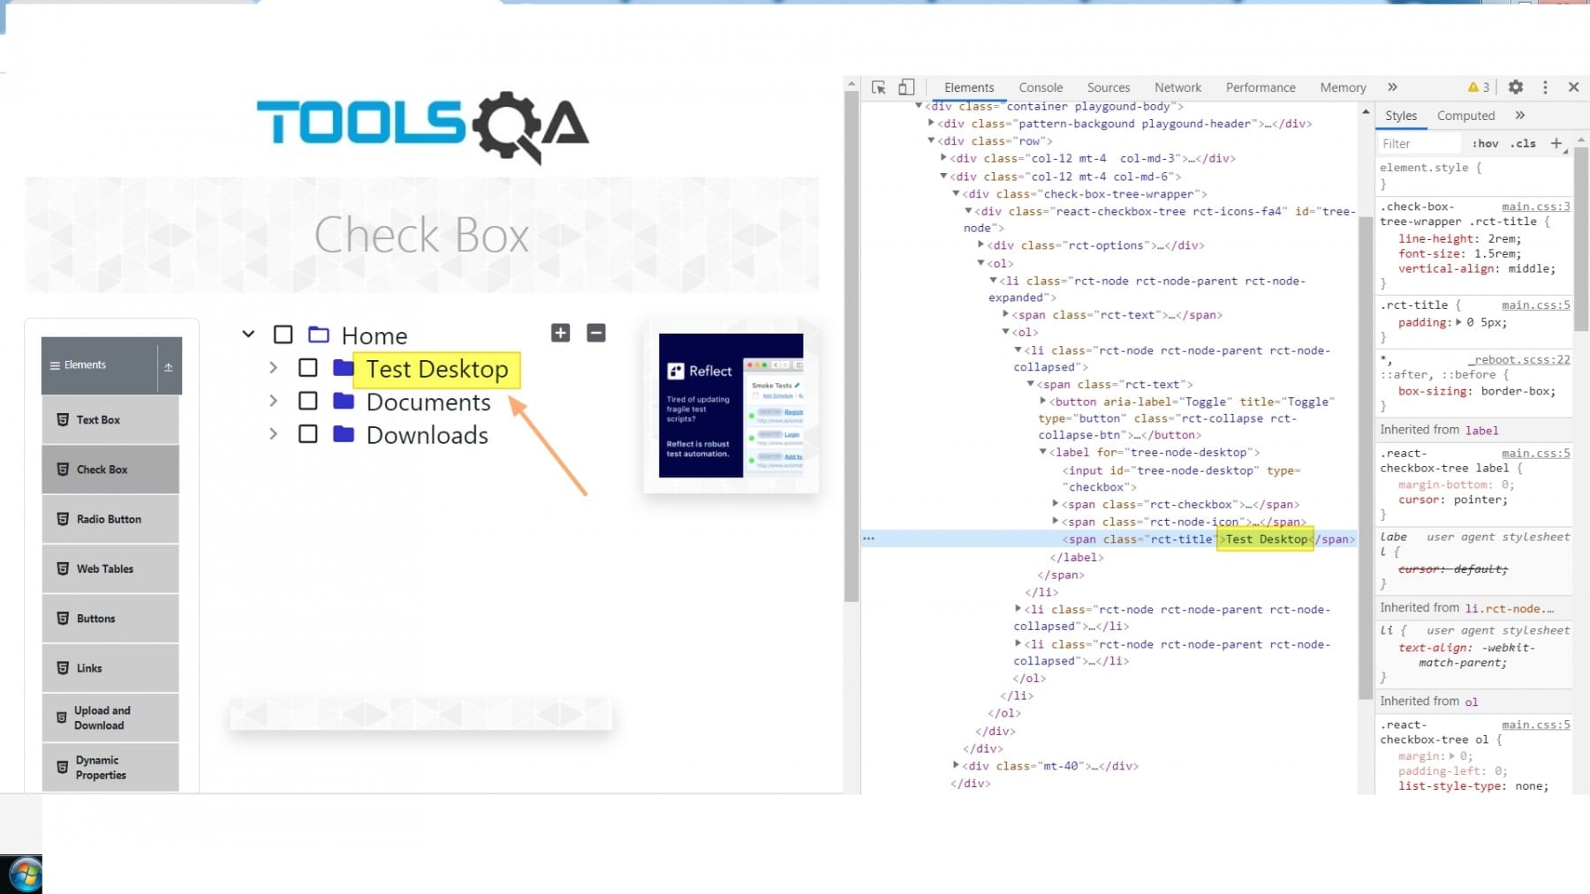Select Radio Button in the sidebar
This screenshot has width=1590, height=894.
(x=110, y=519)
